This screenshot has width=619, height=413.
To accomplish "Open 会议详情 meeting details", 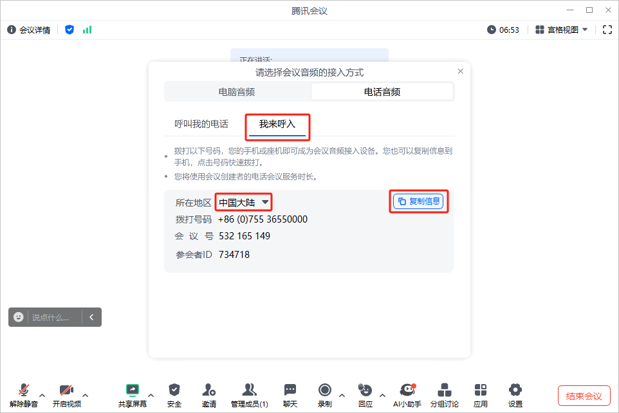I will click(x=29, y=30).
